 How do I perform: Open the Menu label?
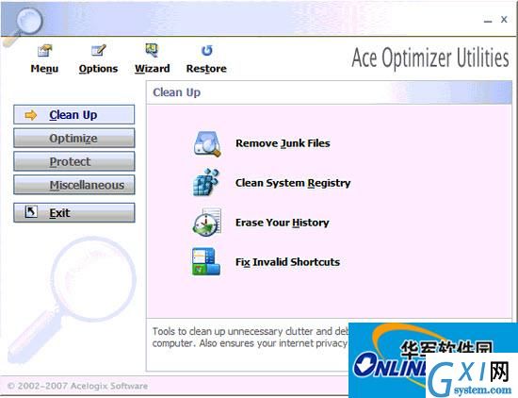coord(44,69)
